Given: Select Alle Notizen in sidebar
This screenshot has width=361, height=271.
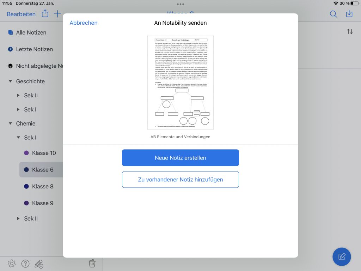Looking at the screenshot, I should pyautogui.click(x=31, y=32).
